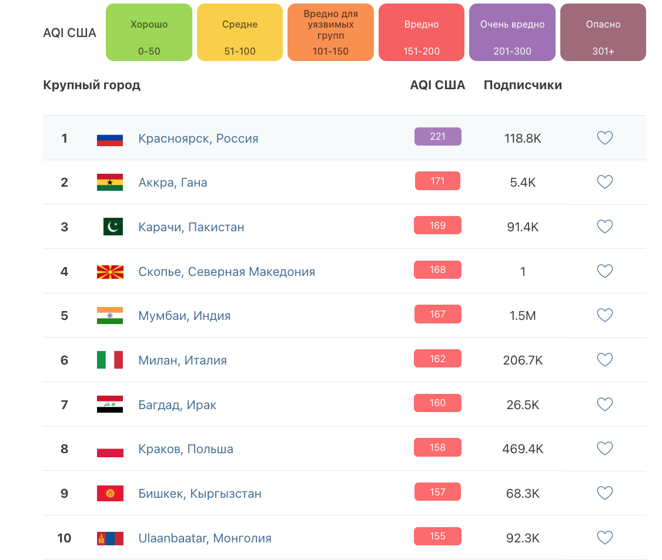Toggle favorite heart for Милан, Италия

(604, 360)
